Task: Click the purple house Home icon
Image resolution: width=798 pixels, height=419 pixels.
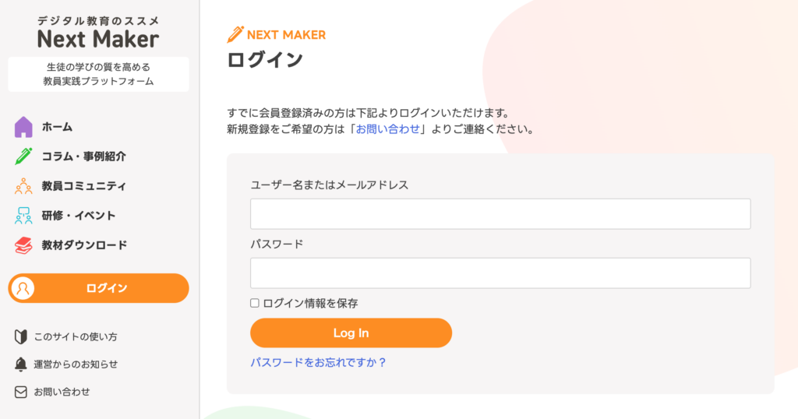Action: coord(23,127)
